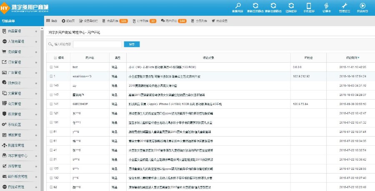This screenshot has width=375, height=191.
Task: Click the 管理留言 wrench icon
Action: point(345,6)
